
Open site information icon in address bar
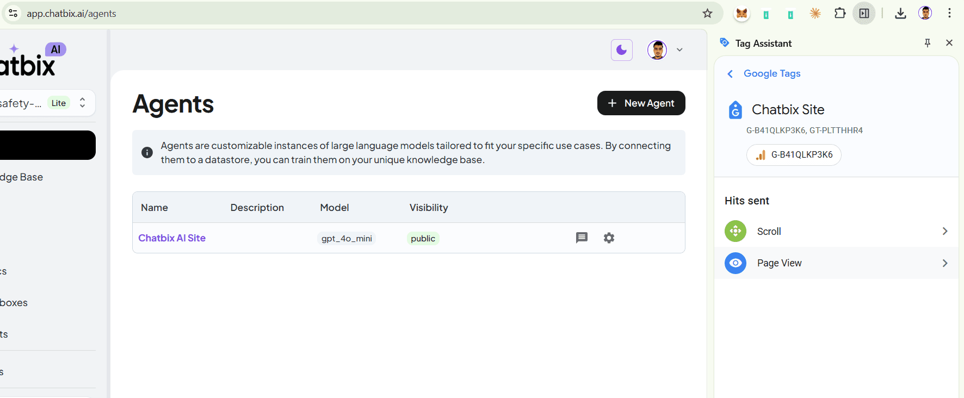pyautogui.click(x=13, y=13)
